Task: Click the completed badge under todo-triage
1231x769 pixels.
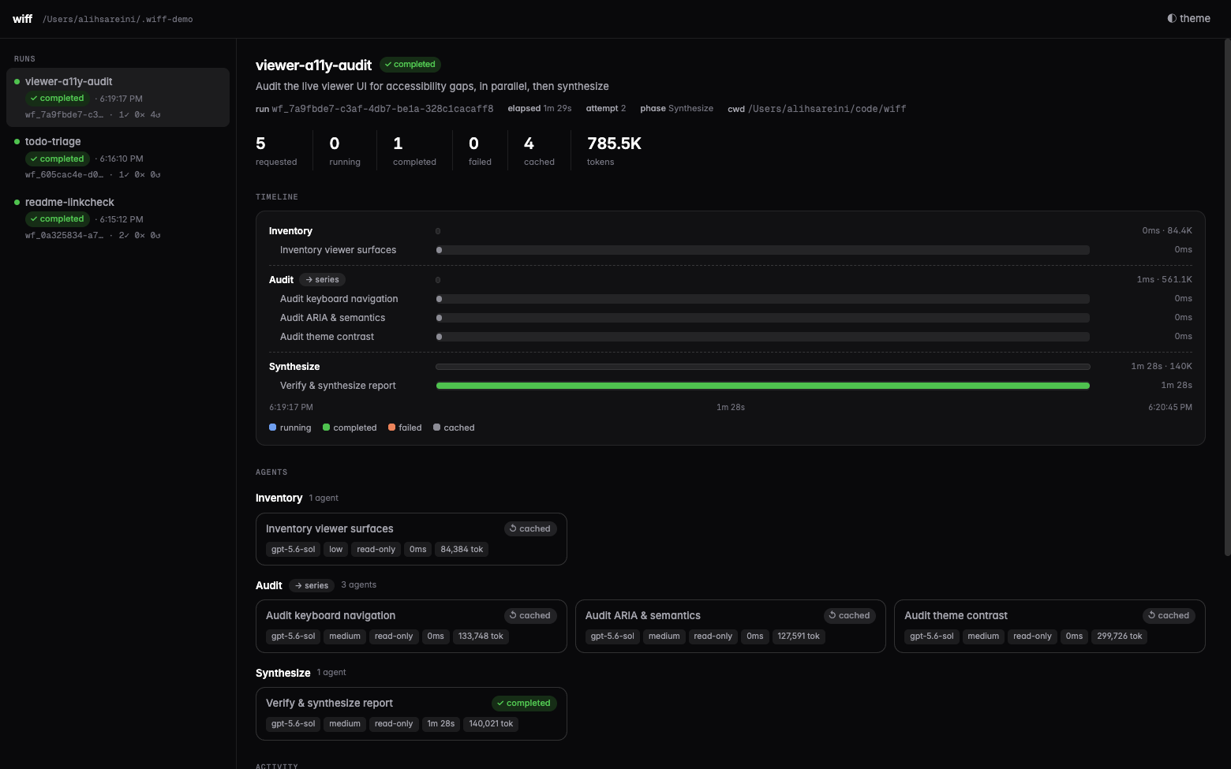Action: click(x=58, y=159)
